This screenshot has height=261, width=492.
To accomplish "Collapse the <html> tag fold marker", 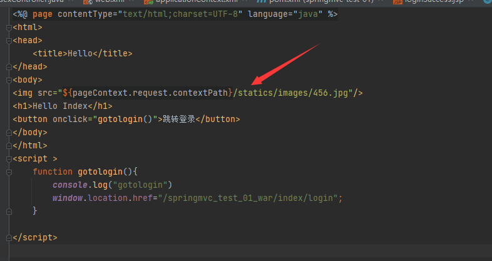I will tap(9, 28).
